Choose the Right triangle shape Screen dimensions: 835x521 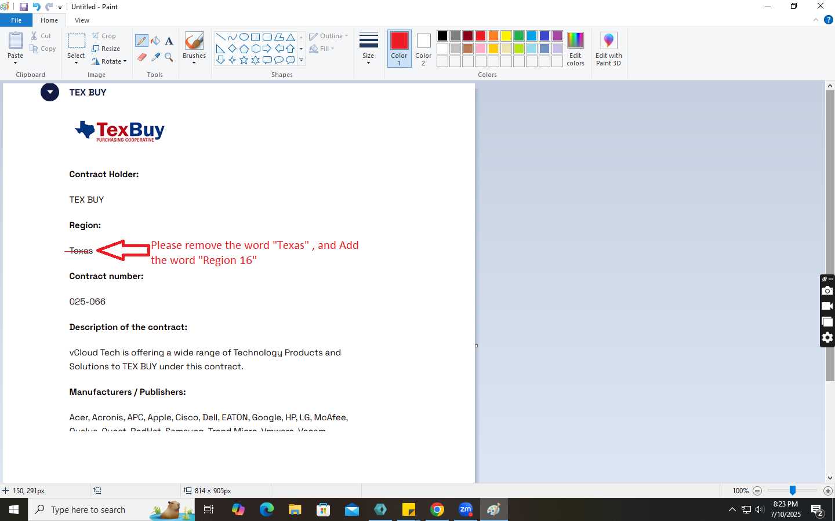pyautogui.click(x=220, y=49)
